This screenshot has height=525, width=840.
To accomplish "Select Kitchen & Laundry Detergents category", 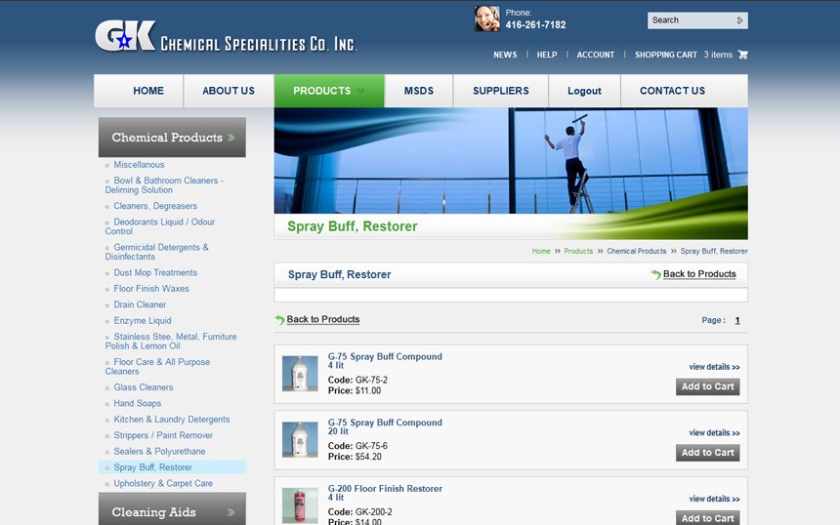I will pos(172,420).
